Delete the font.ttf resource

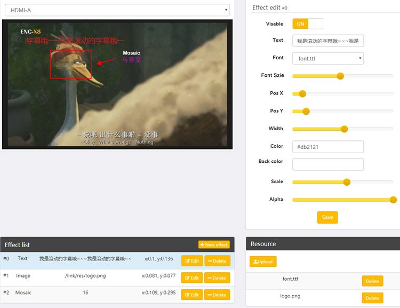coord(372,281)
